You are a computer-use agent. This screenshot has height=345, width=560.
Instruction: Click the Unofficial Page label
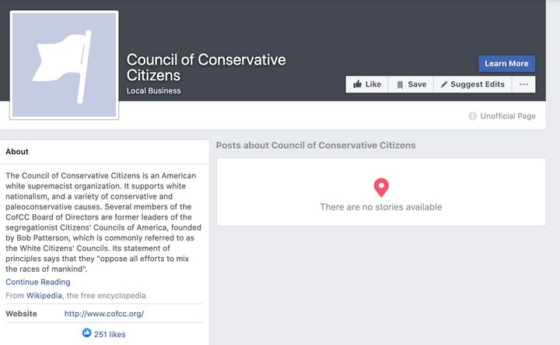[x=508, y=116]
